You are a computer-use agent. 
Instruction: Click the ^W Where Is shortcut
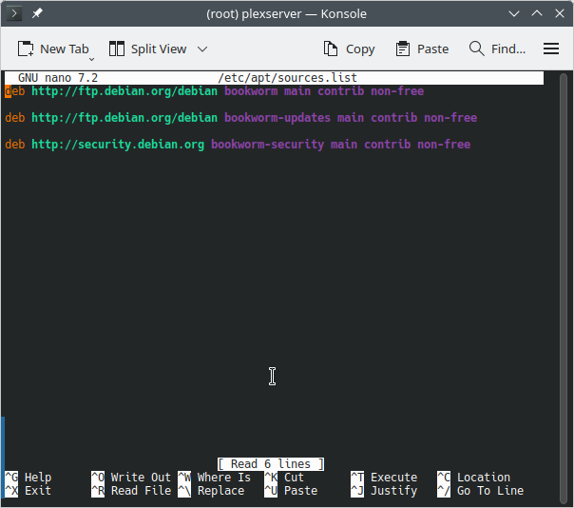pos(214,478)
